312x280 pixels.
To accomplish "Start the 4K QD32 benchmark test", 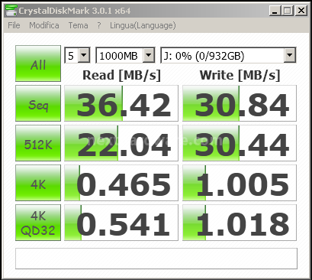I will [x=38, y=223].
